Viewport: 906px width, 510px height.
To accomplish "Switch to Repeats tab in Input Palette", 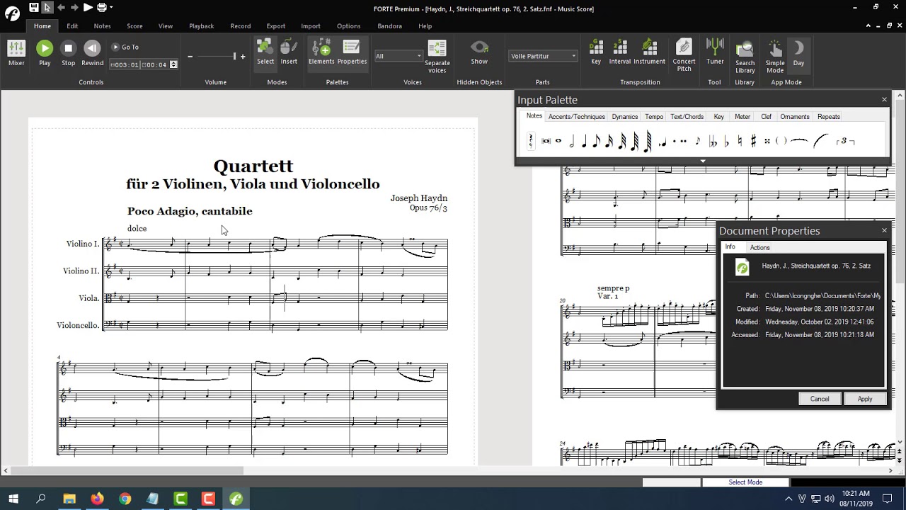I will 828,117.
